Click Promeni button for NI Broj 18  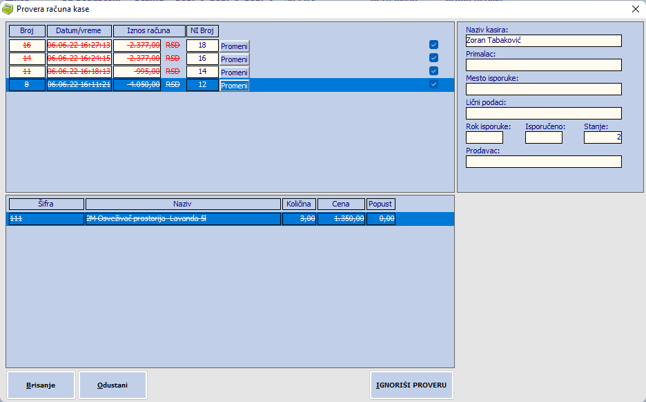(234, 46)
